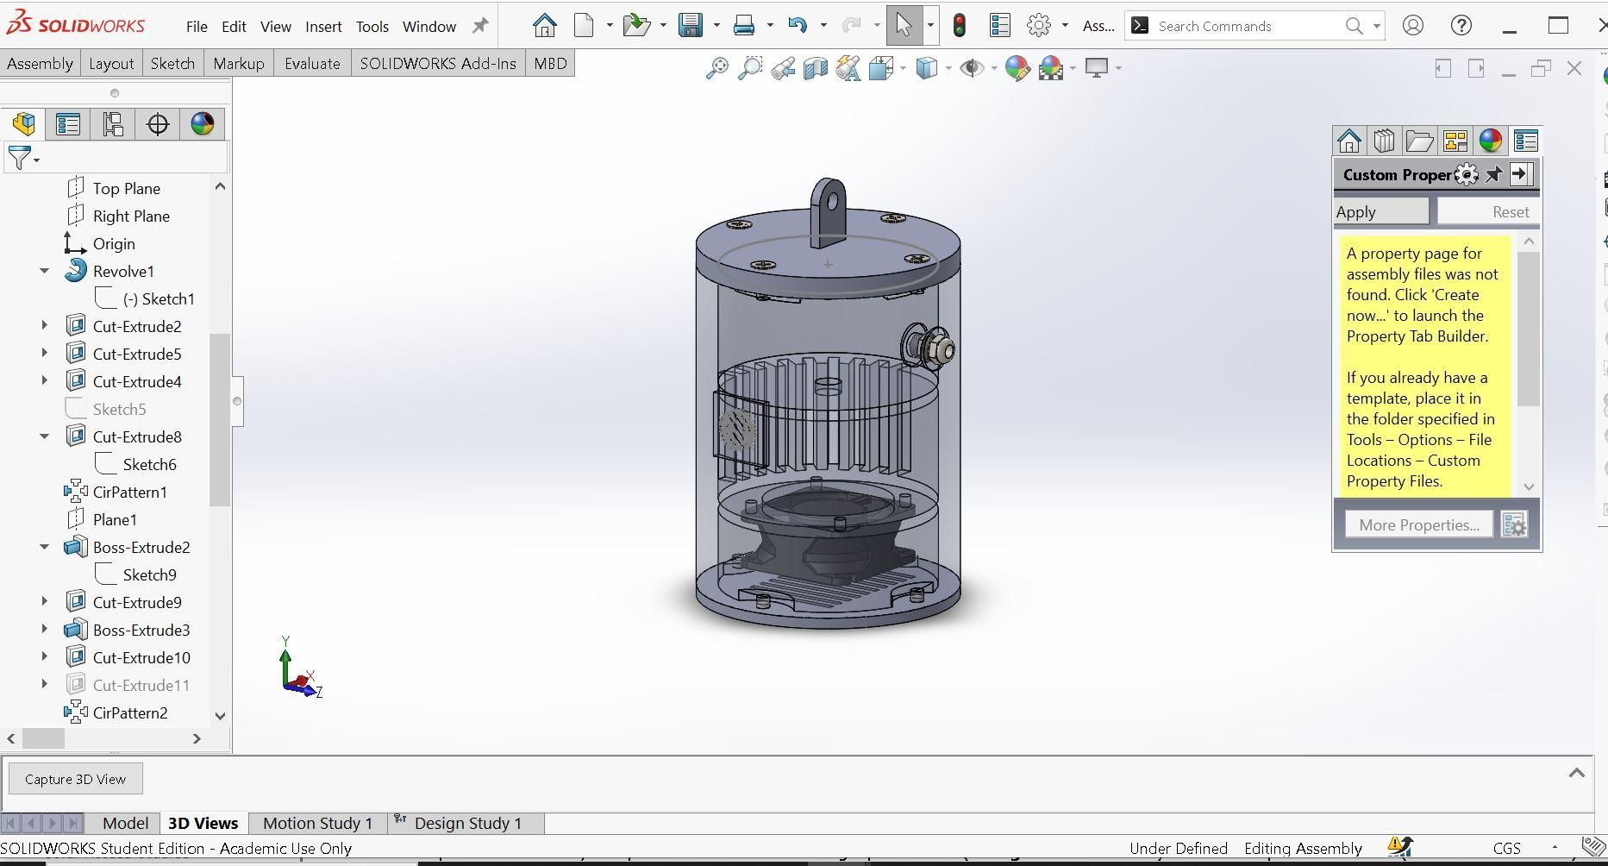Viewport: 1608px width, 866px height.
Task: Click the Zoom to Fit magnifier icon
Action: [x=716, y=68]
